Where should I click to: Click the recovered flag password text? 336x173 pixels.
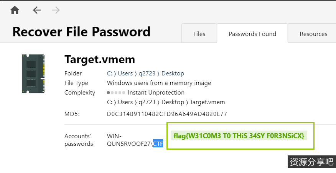click(239, 136)
